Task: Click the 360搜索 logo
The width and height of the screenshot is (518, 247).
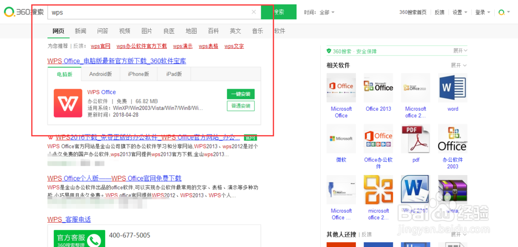Action: coord(24,12)
